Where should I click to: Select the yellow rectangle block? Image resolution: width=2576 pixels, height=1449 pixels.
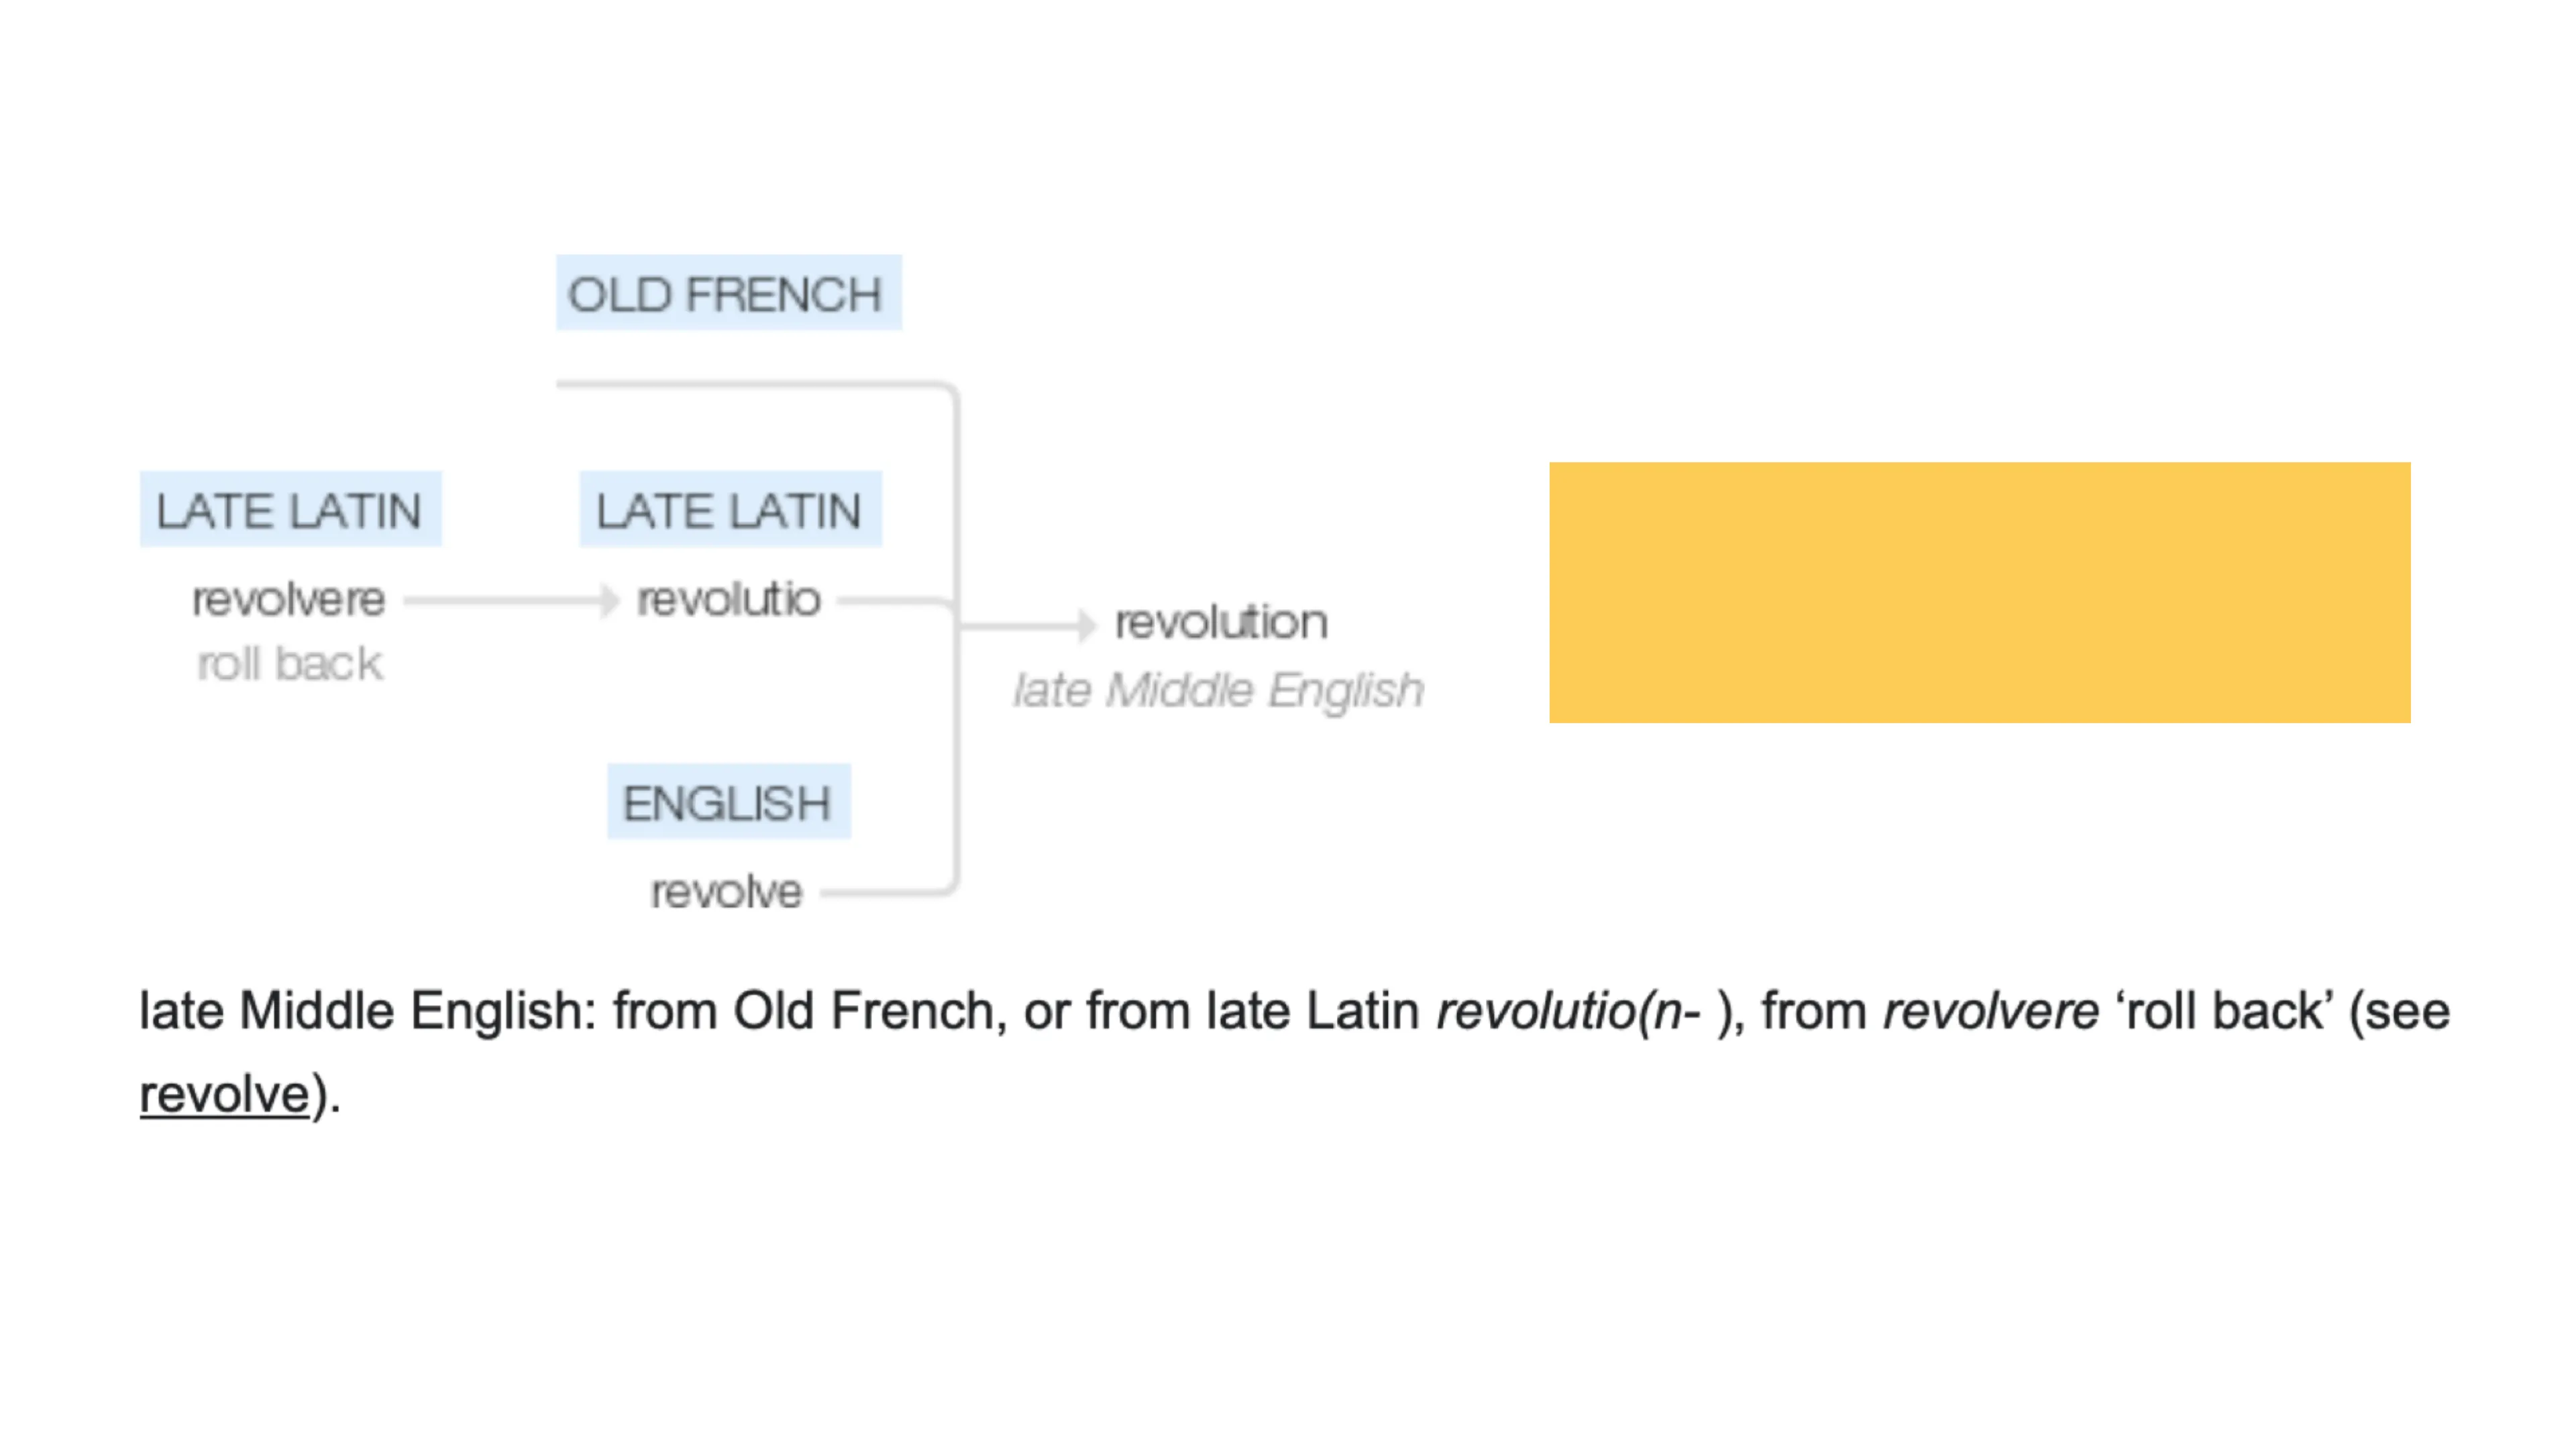[x=1979, y=592]
